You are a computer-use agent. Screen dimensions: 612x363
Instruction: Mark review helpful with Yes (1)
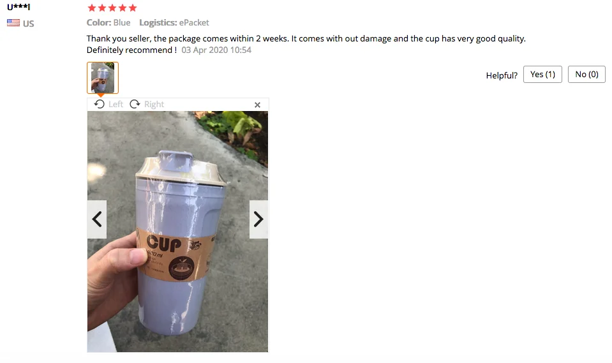542,75
